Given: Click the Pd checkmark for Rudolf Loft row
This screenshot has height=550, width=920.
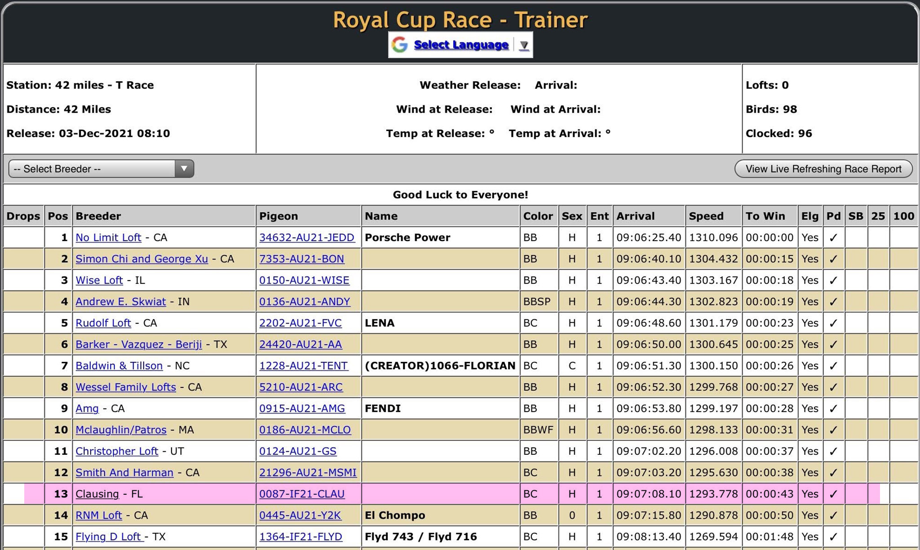Looking at the screenshot, I should point(833,323).
